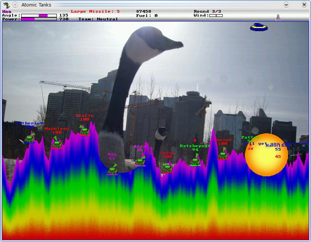Click the orange explosion fireball
The image size is (311, 242).
pyautogui.click(x=266, y=155)
